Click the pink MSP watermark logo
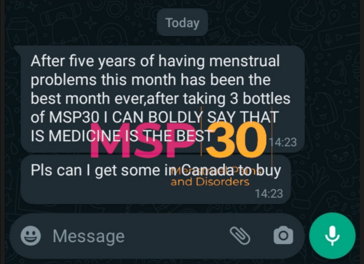 [143, 140]
